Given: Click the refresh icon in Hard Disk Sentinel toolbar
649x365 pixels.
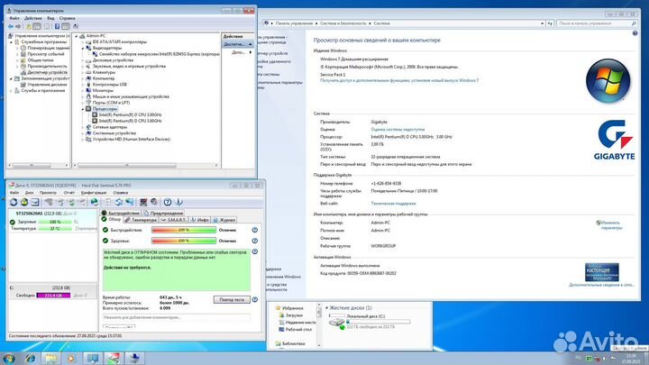Looking at the screenshot, I should 14,202.
